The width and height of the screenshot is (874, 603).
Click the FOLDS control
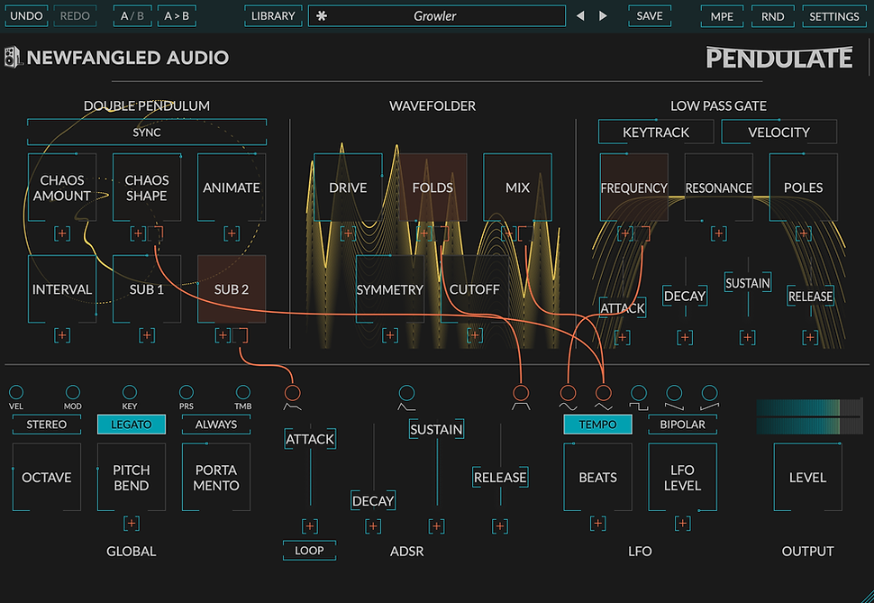coord(432,187)
